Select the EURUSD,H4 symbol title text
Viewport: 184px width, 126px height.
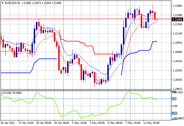coord(13,3)
